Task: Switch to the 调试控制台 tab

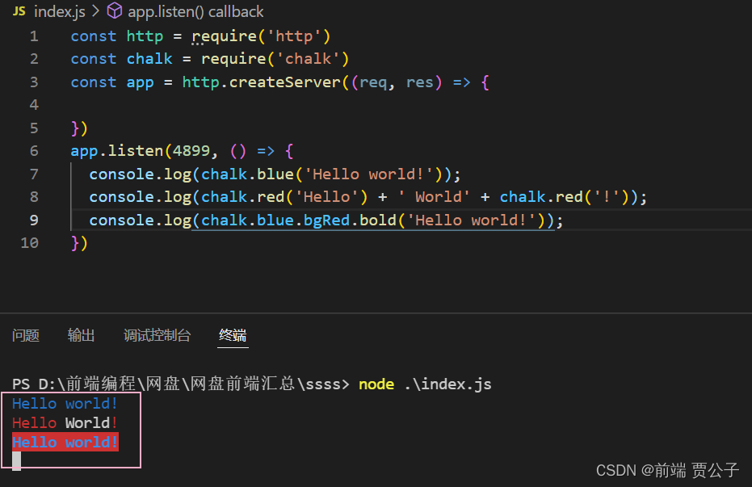Action: pos(156,335)
